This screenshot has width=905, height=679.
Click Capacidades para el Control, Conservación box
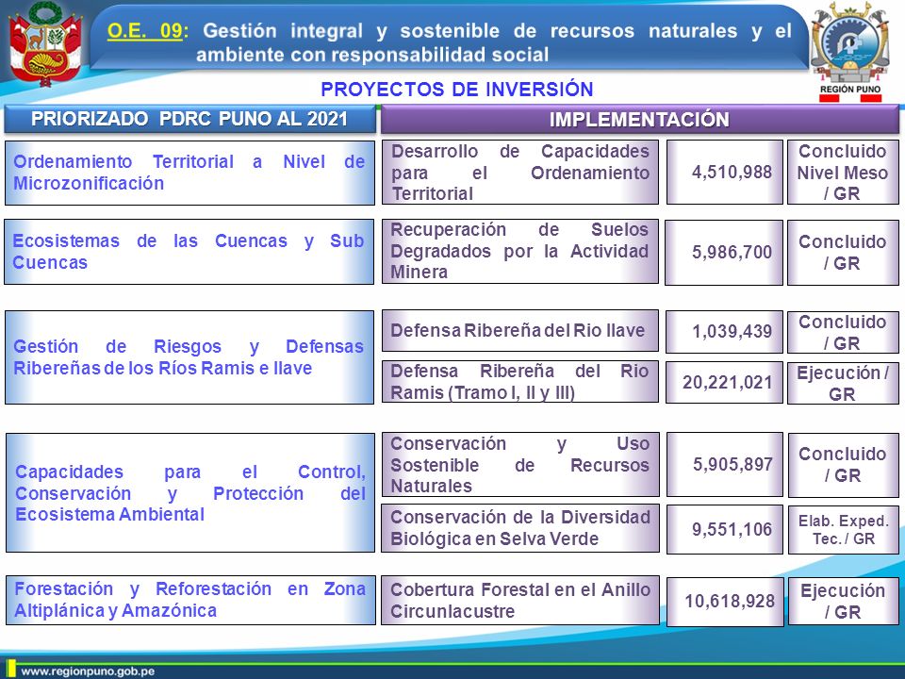189,492
